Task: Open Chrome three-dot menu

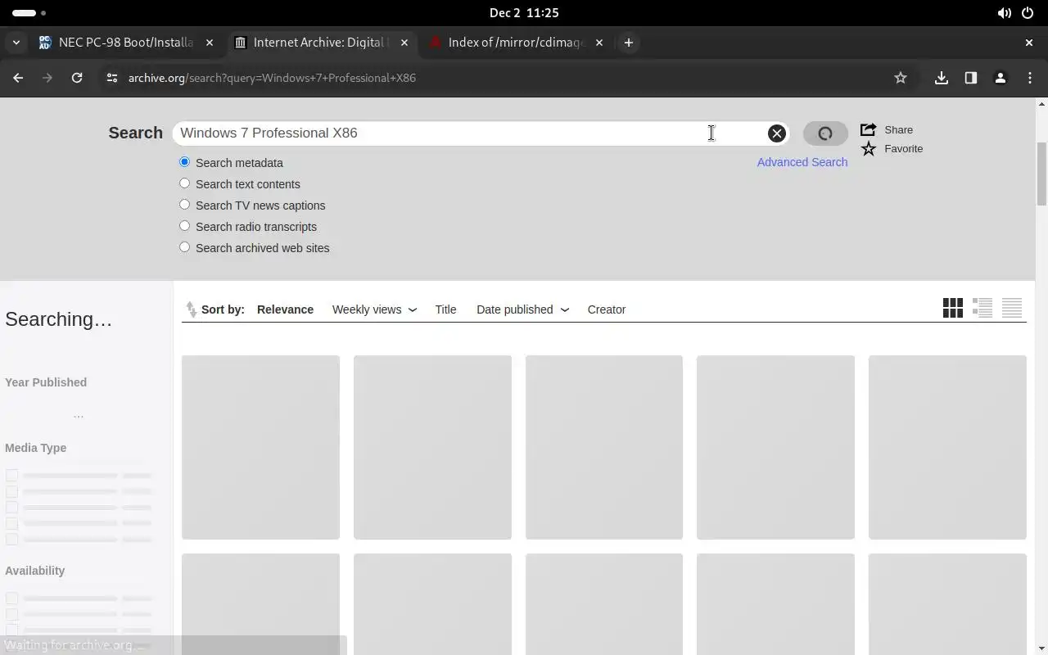Action: 1030,78
